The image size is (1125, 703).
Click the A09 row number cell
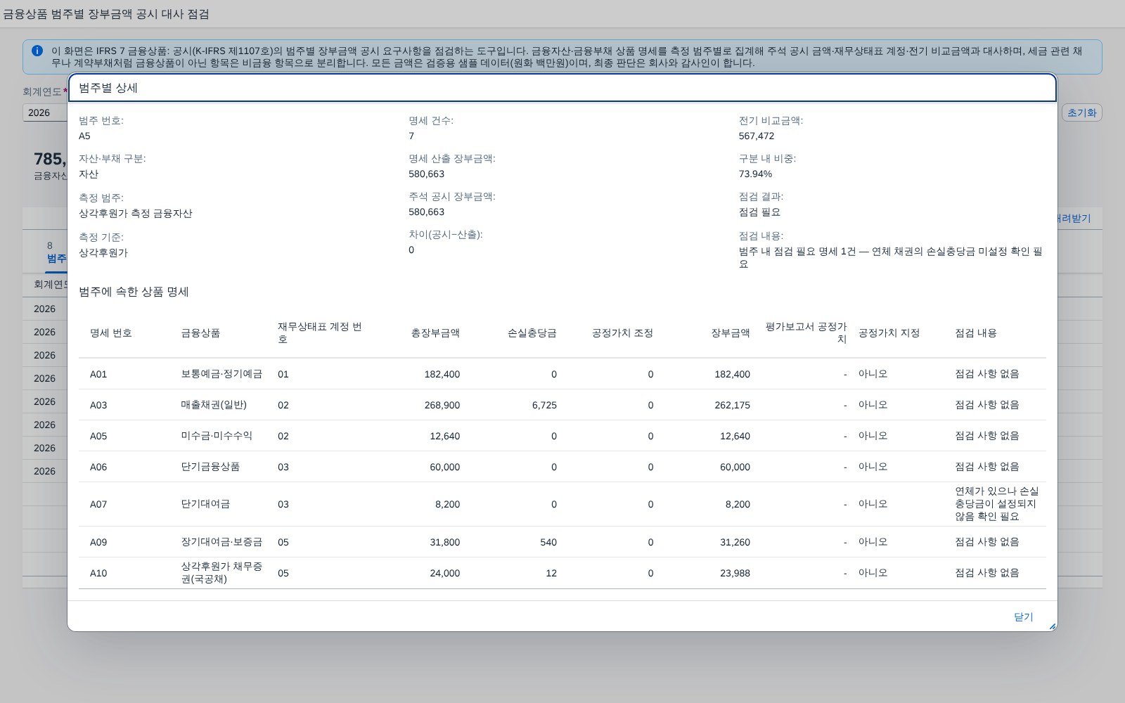98,542
